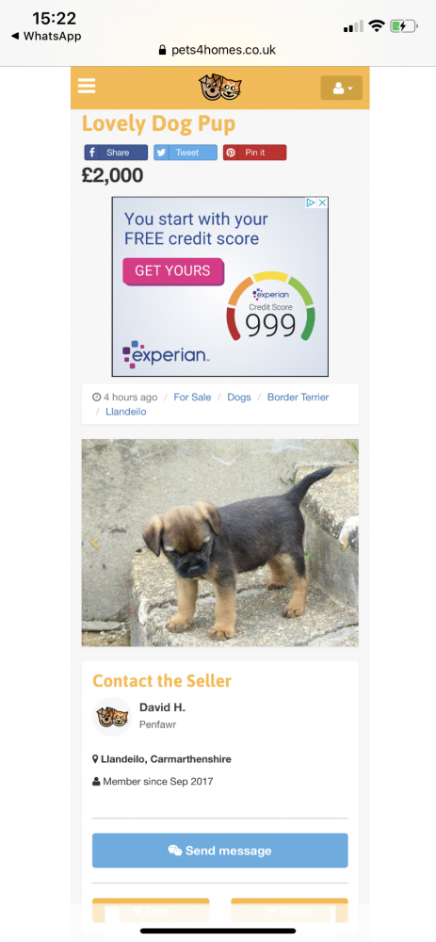436x942 pixels.
Task: Expand the user account dropdown
Action: pyautogui.click(x=341, y=89)
